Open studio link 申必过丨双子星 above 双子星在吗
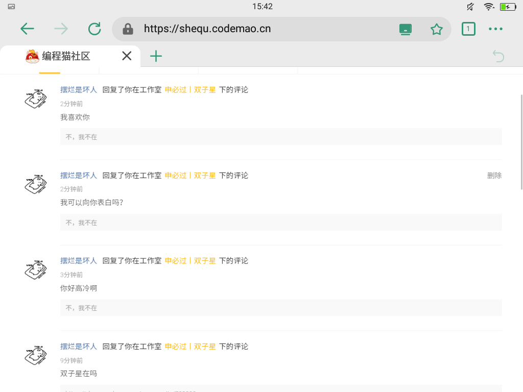 pyautogui.click(x=190, y=347)
